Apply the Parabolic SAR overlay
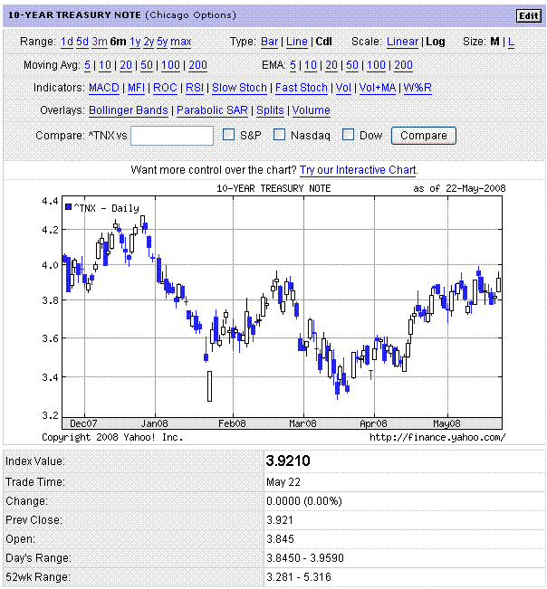Viewport: 547px width, 589px height. tap(213, 110)
